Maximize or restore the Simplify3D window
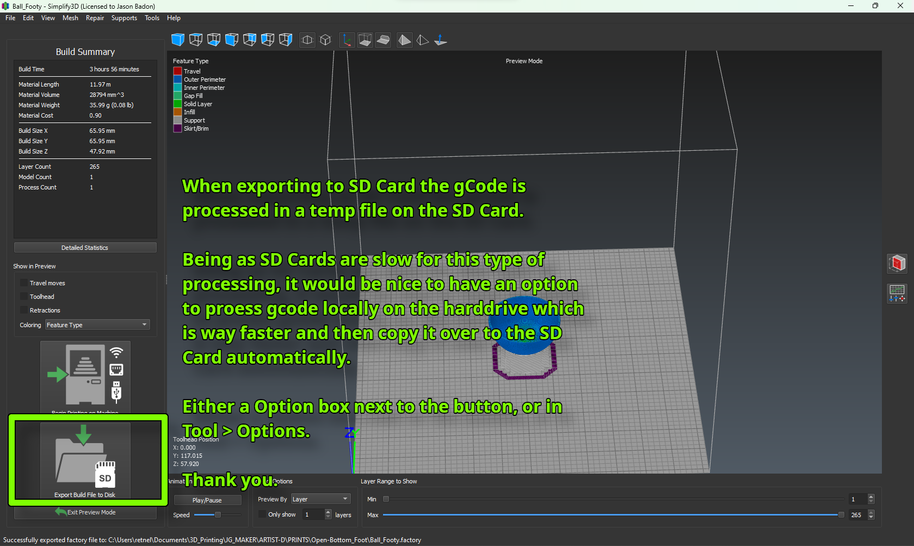 coord(875,6)
